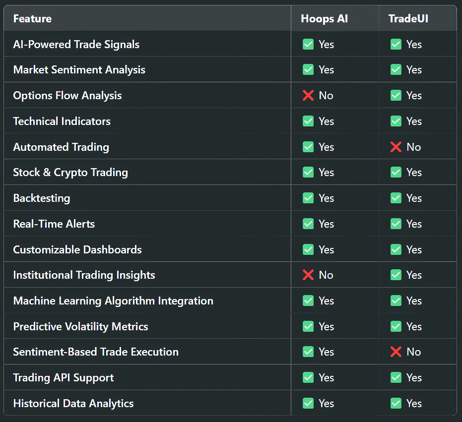Select the Institutional Trading Insights label
Image resolution: width=462 pixels, height=422 pixels.
pos(84,275)
